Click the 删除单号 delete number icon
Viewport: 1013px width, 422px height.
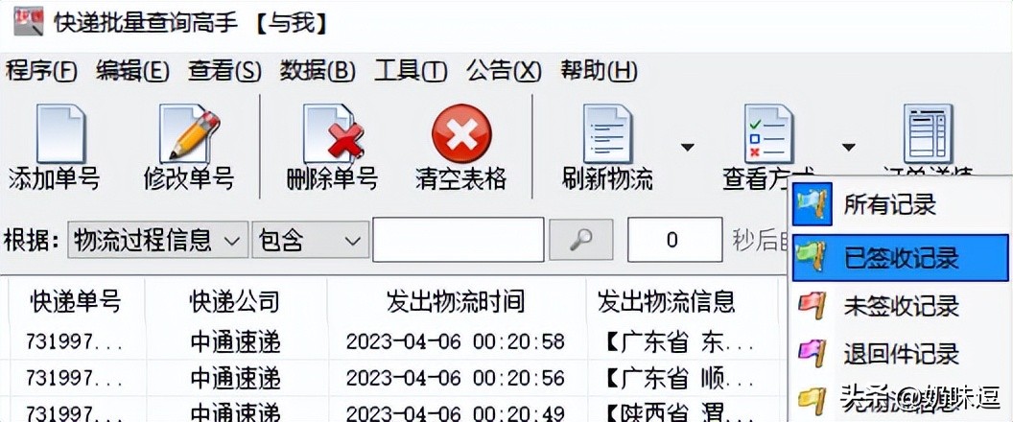332,134
